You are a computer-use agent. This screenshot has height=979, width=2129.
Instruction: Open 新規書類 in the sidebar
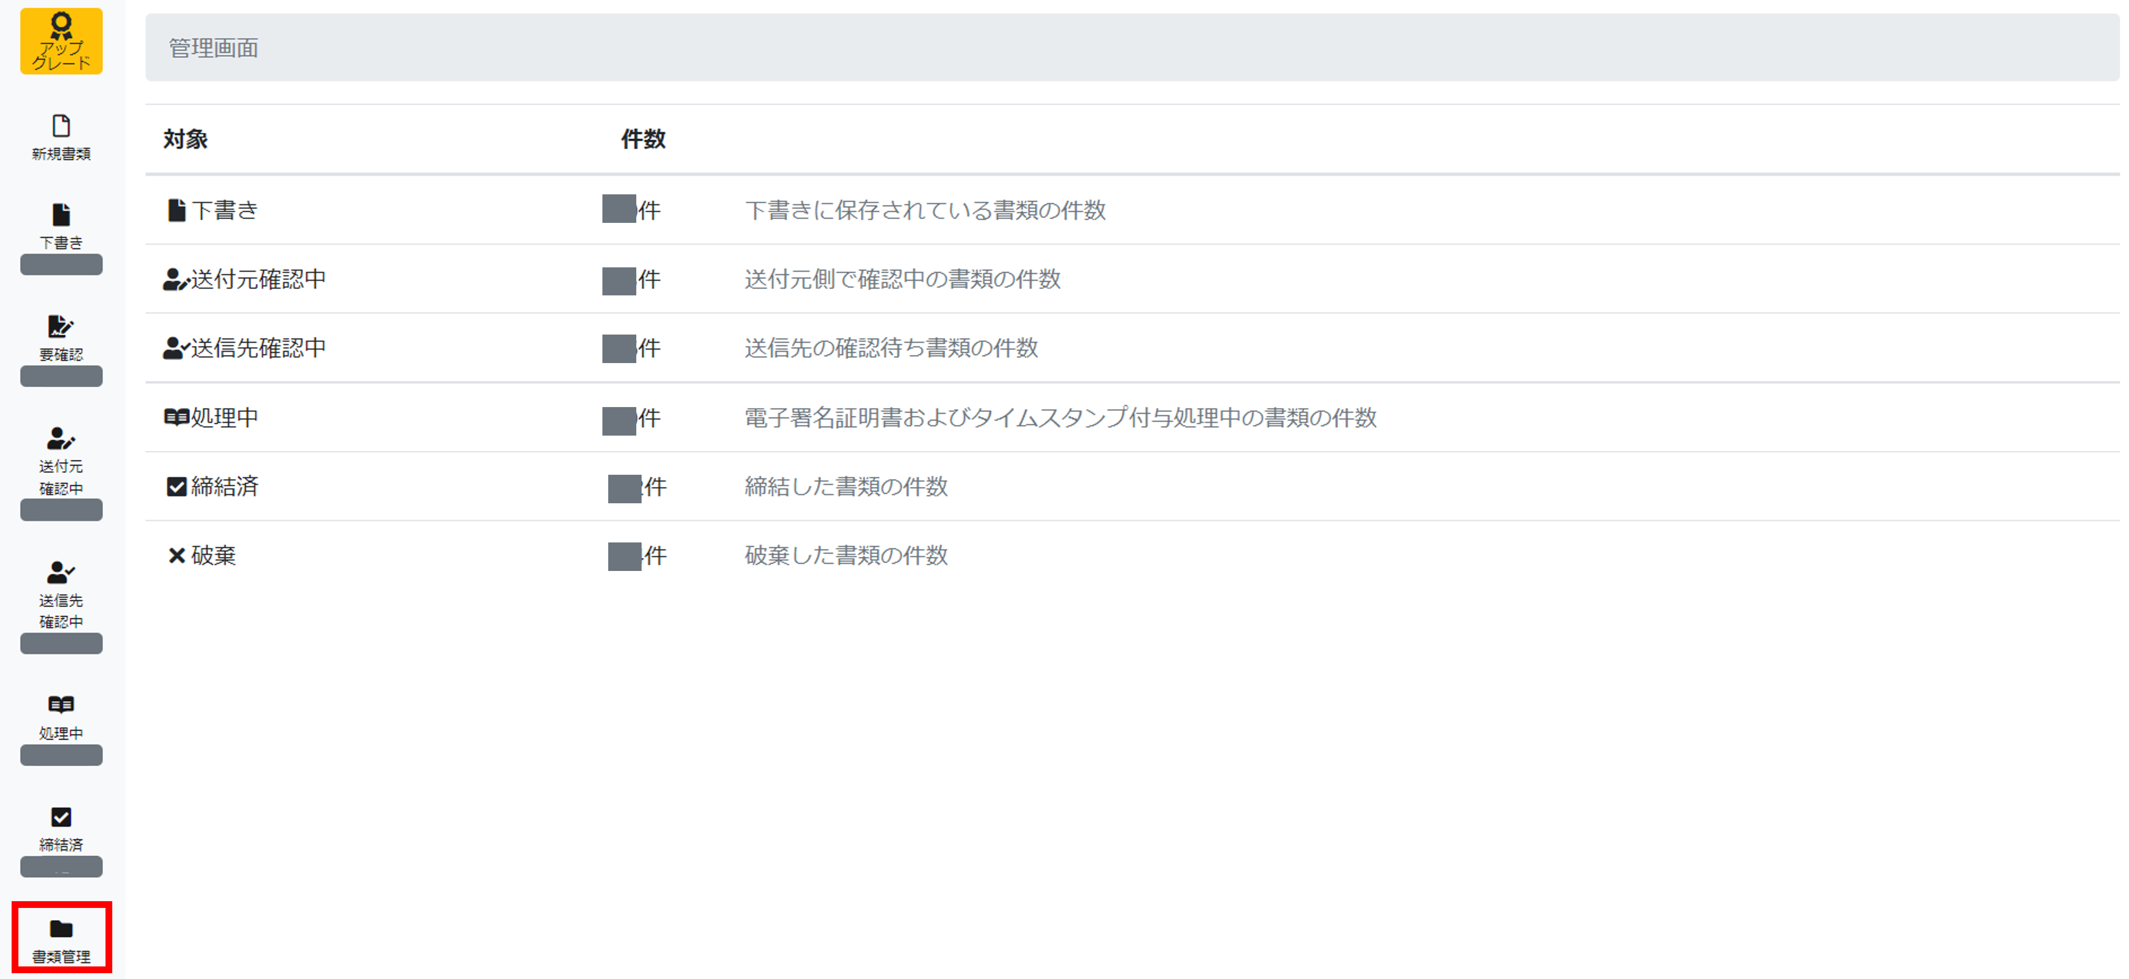coord(61,137)
